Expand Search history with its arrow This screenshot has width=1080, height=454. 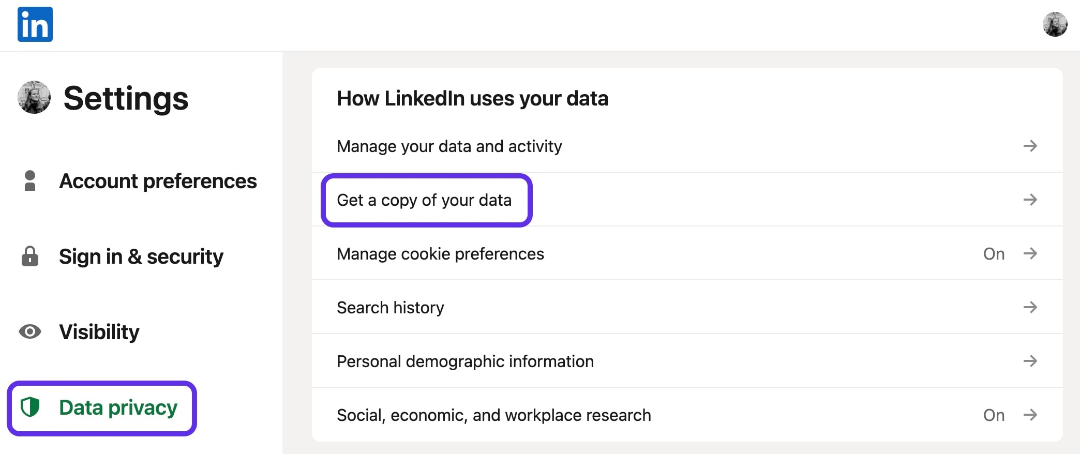[1030, 307]
